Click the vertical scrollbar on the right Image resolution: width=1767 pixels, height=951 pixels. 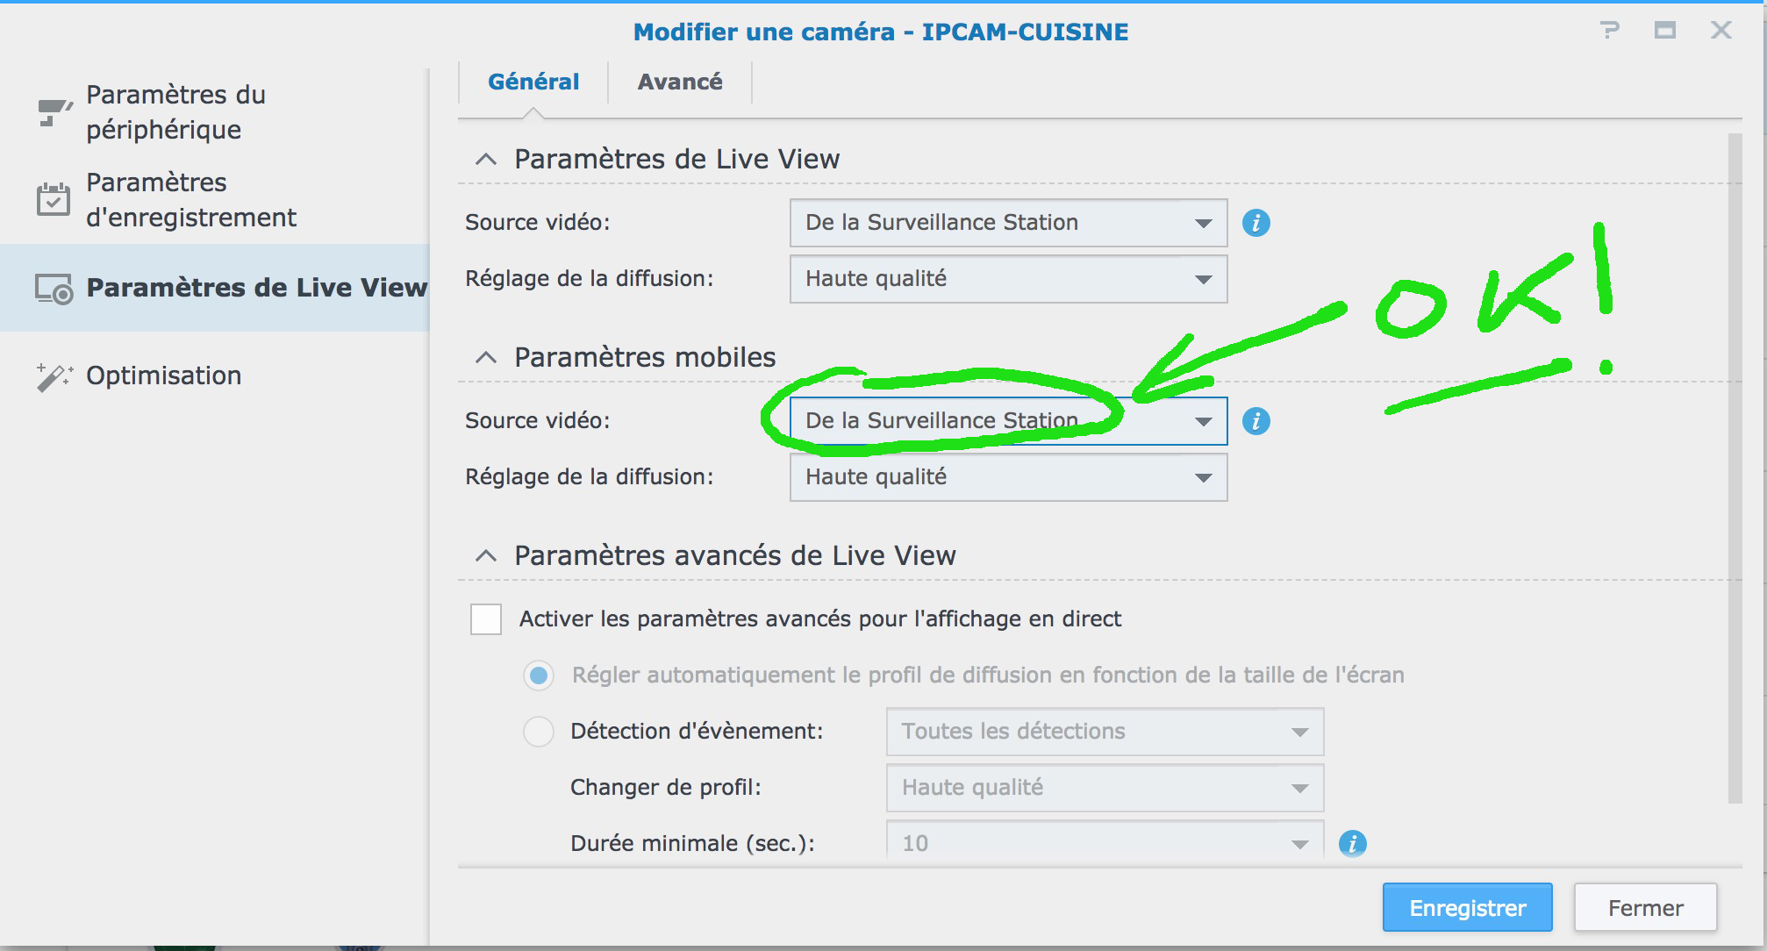tap(1735, 467)
